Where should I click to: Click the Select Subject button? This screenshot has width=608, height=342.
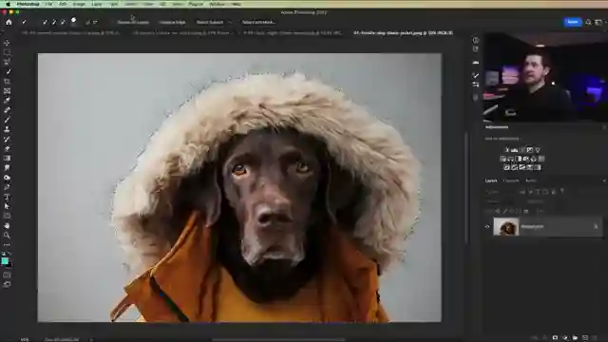[x=210, y=23]
